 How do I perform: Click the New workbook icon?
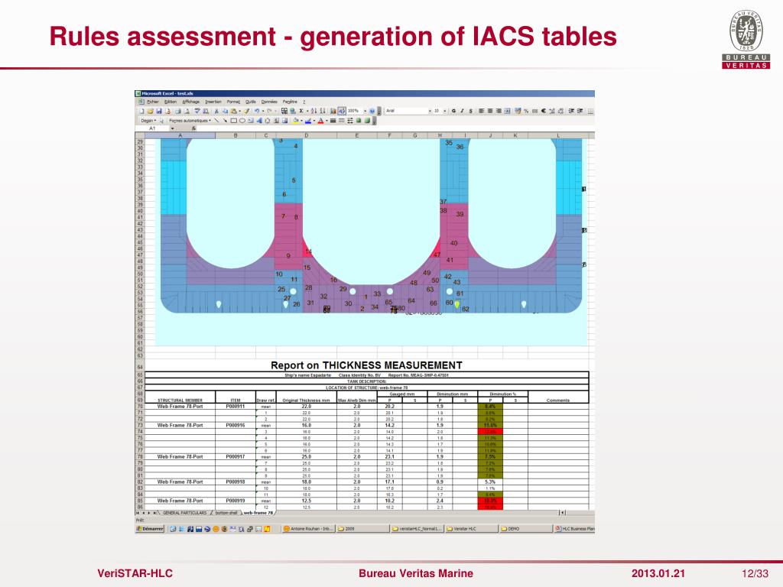click(x=141, y=111)
